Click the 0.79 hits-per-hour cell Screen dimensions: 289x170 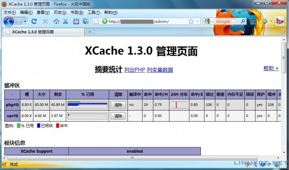click(x=161, y=105)
